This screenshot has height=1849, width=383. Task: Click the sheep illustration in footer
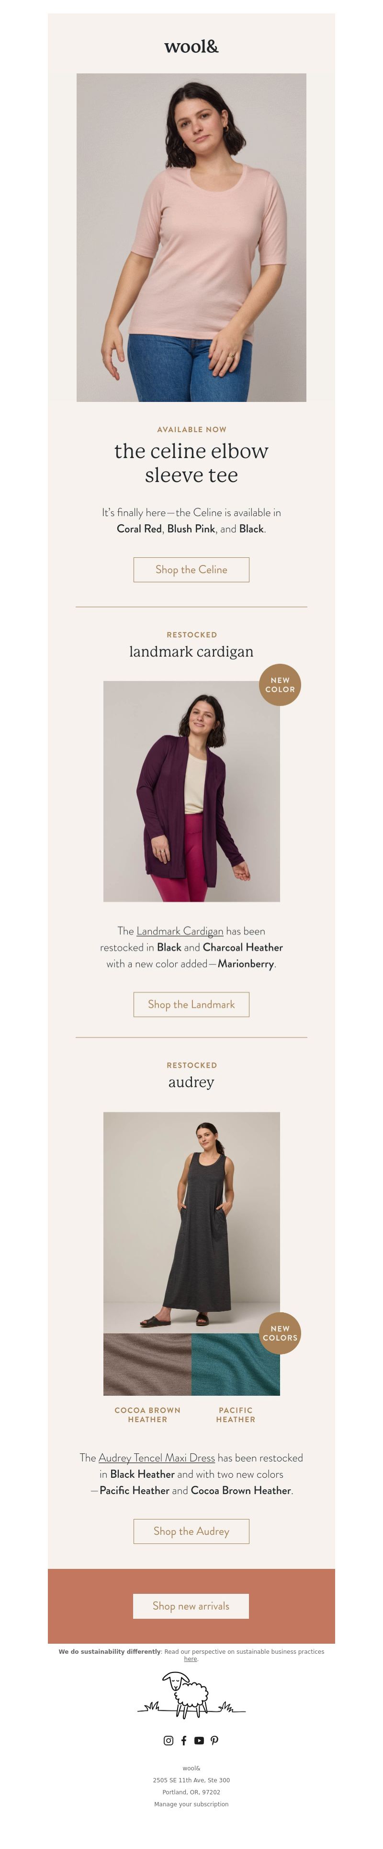tap(191, 1696)
